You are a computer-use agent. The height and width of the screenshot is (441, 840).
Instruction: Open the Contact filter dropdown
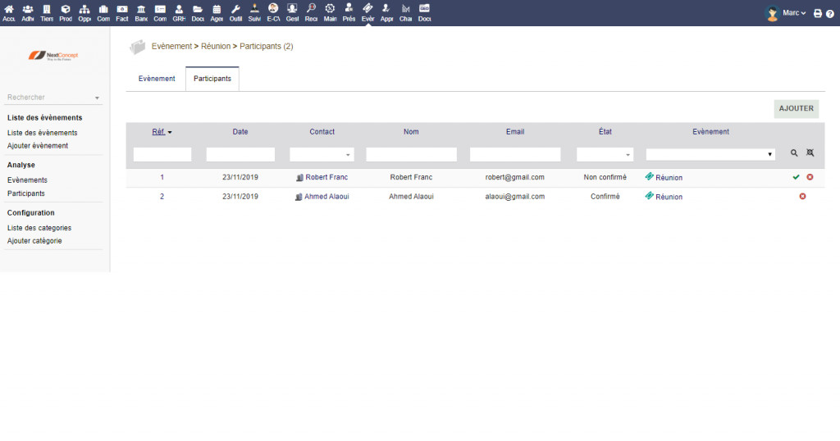[321, 154]
